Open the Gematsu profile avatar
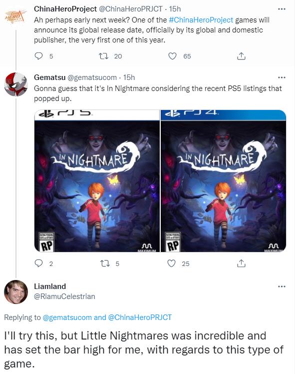 [x=15, y=84]
